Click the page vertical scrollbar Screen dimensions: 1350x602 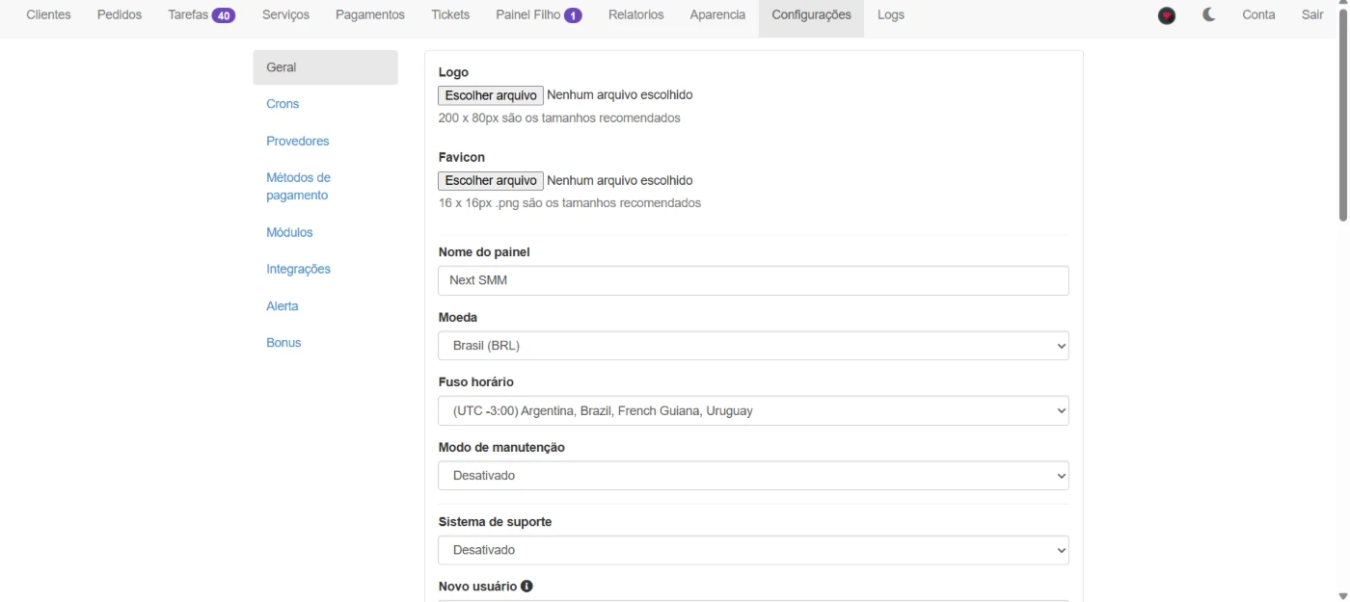point(1342,116)
